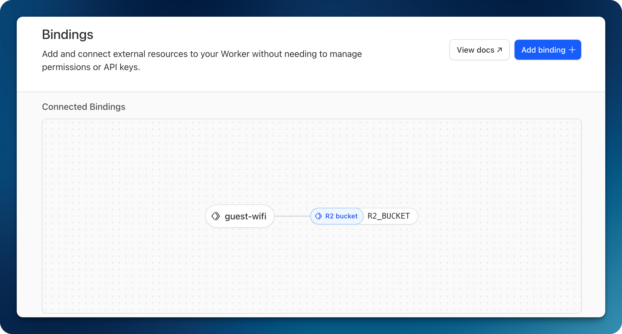Open the View docs link button
Image resolution: width=622 pixels, height=334 pixels.
(x=479, y=50)
